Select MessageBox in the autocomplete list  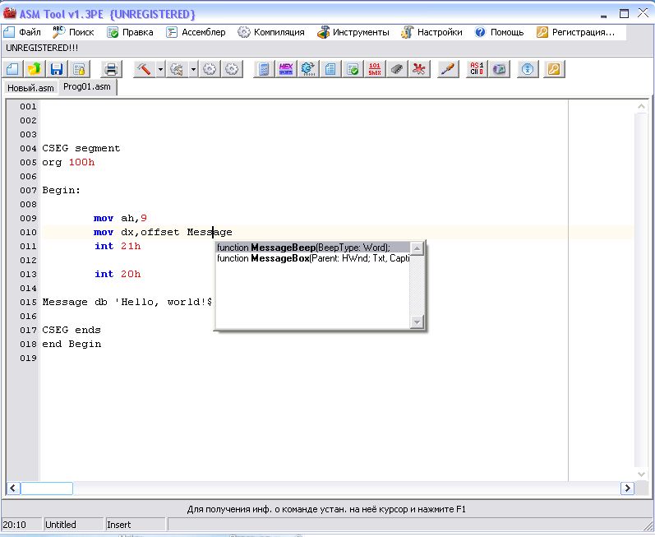click(x=312, y=258)
